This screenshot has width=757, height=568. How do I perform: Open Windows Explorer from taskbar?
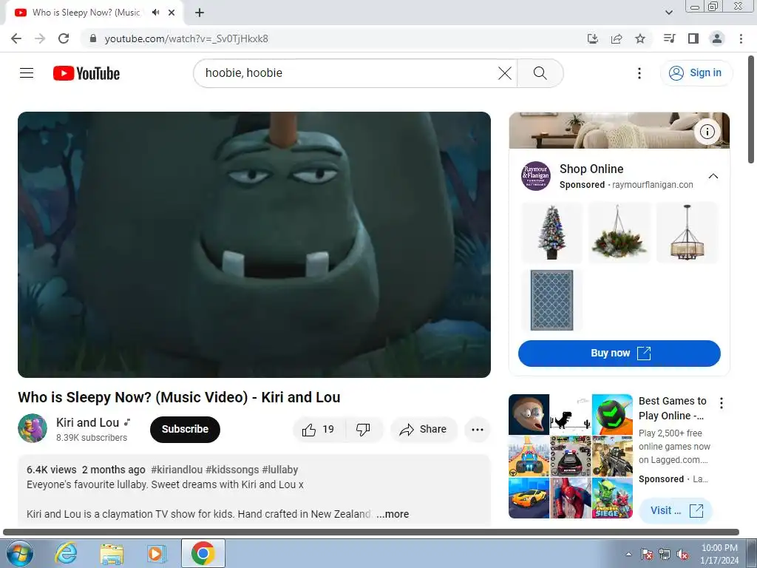[x=112, y=553]
